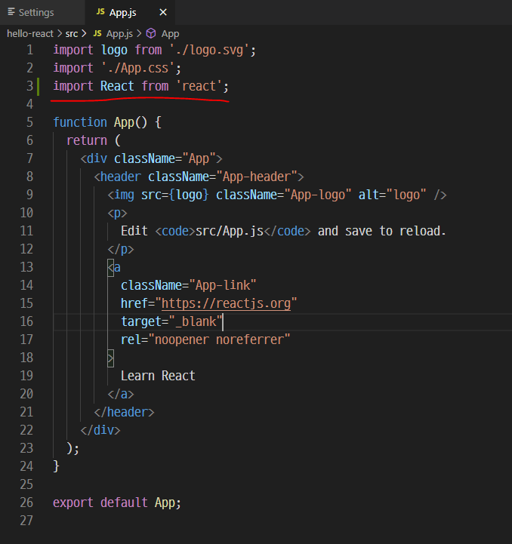
Task: Switch to the Settings tab
Action: [x=42, y=13]
